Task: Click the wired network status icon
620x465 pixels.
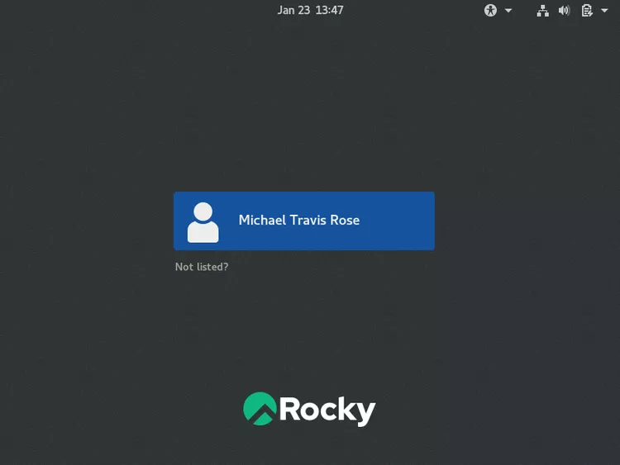Action: tap(542, 11)
